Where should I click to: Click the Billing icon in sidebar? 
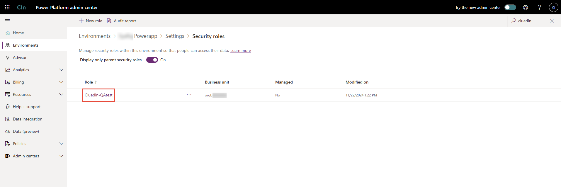coord(8,82)
